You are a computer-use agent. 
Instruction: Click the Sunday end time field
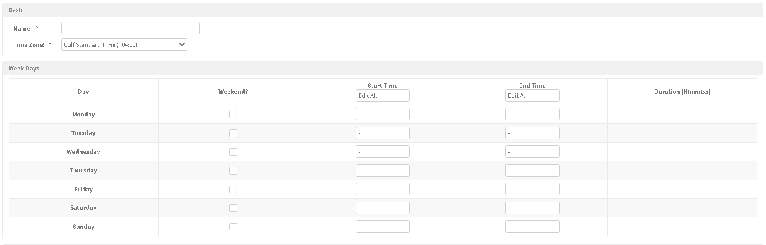tap(532, 227)
